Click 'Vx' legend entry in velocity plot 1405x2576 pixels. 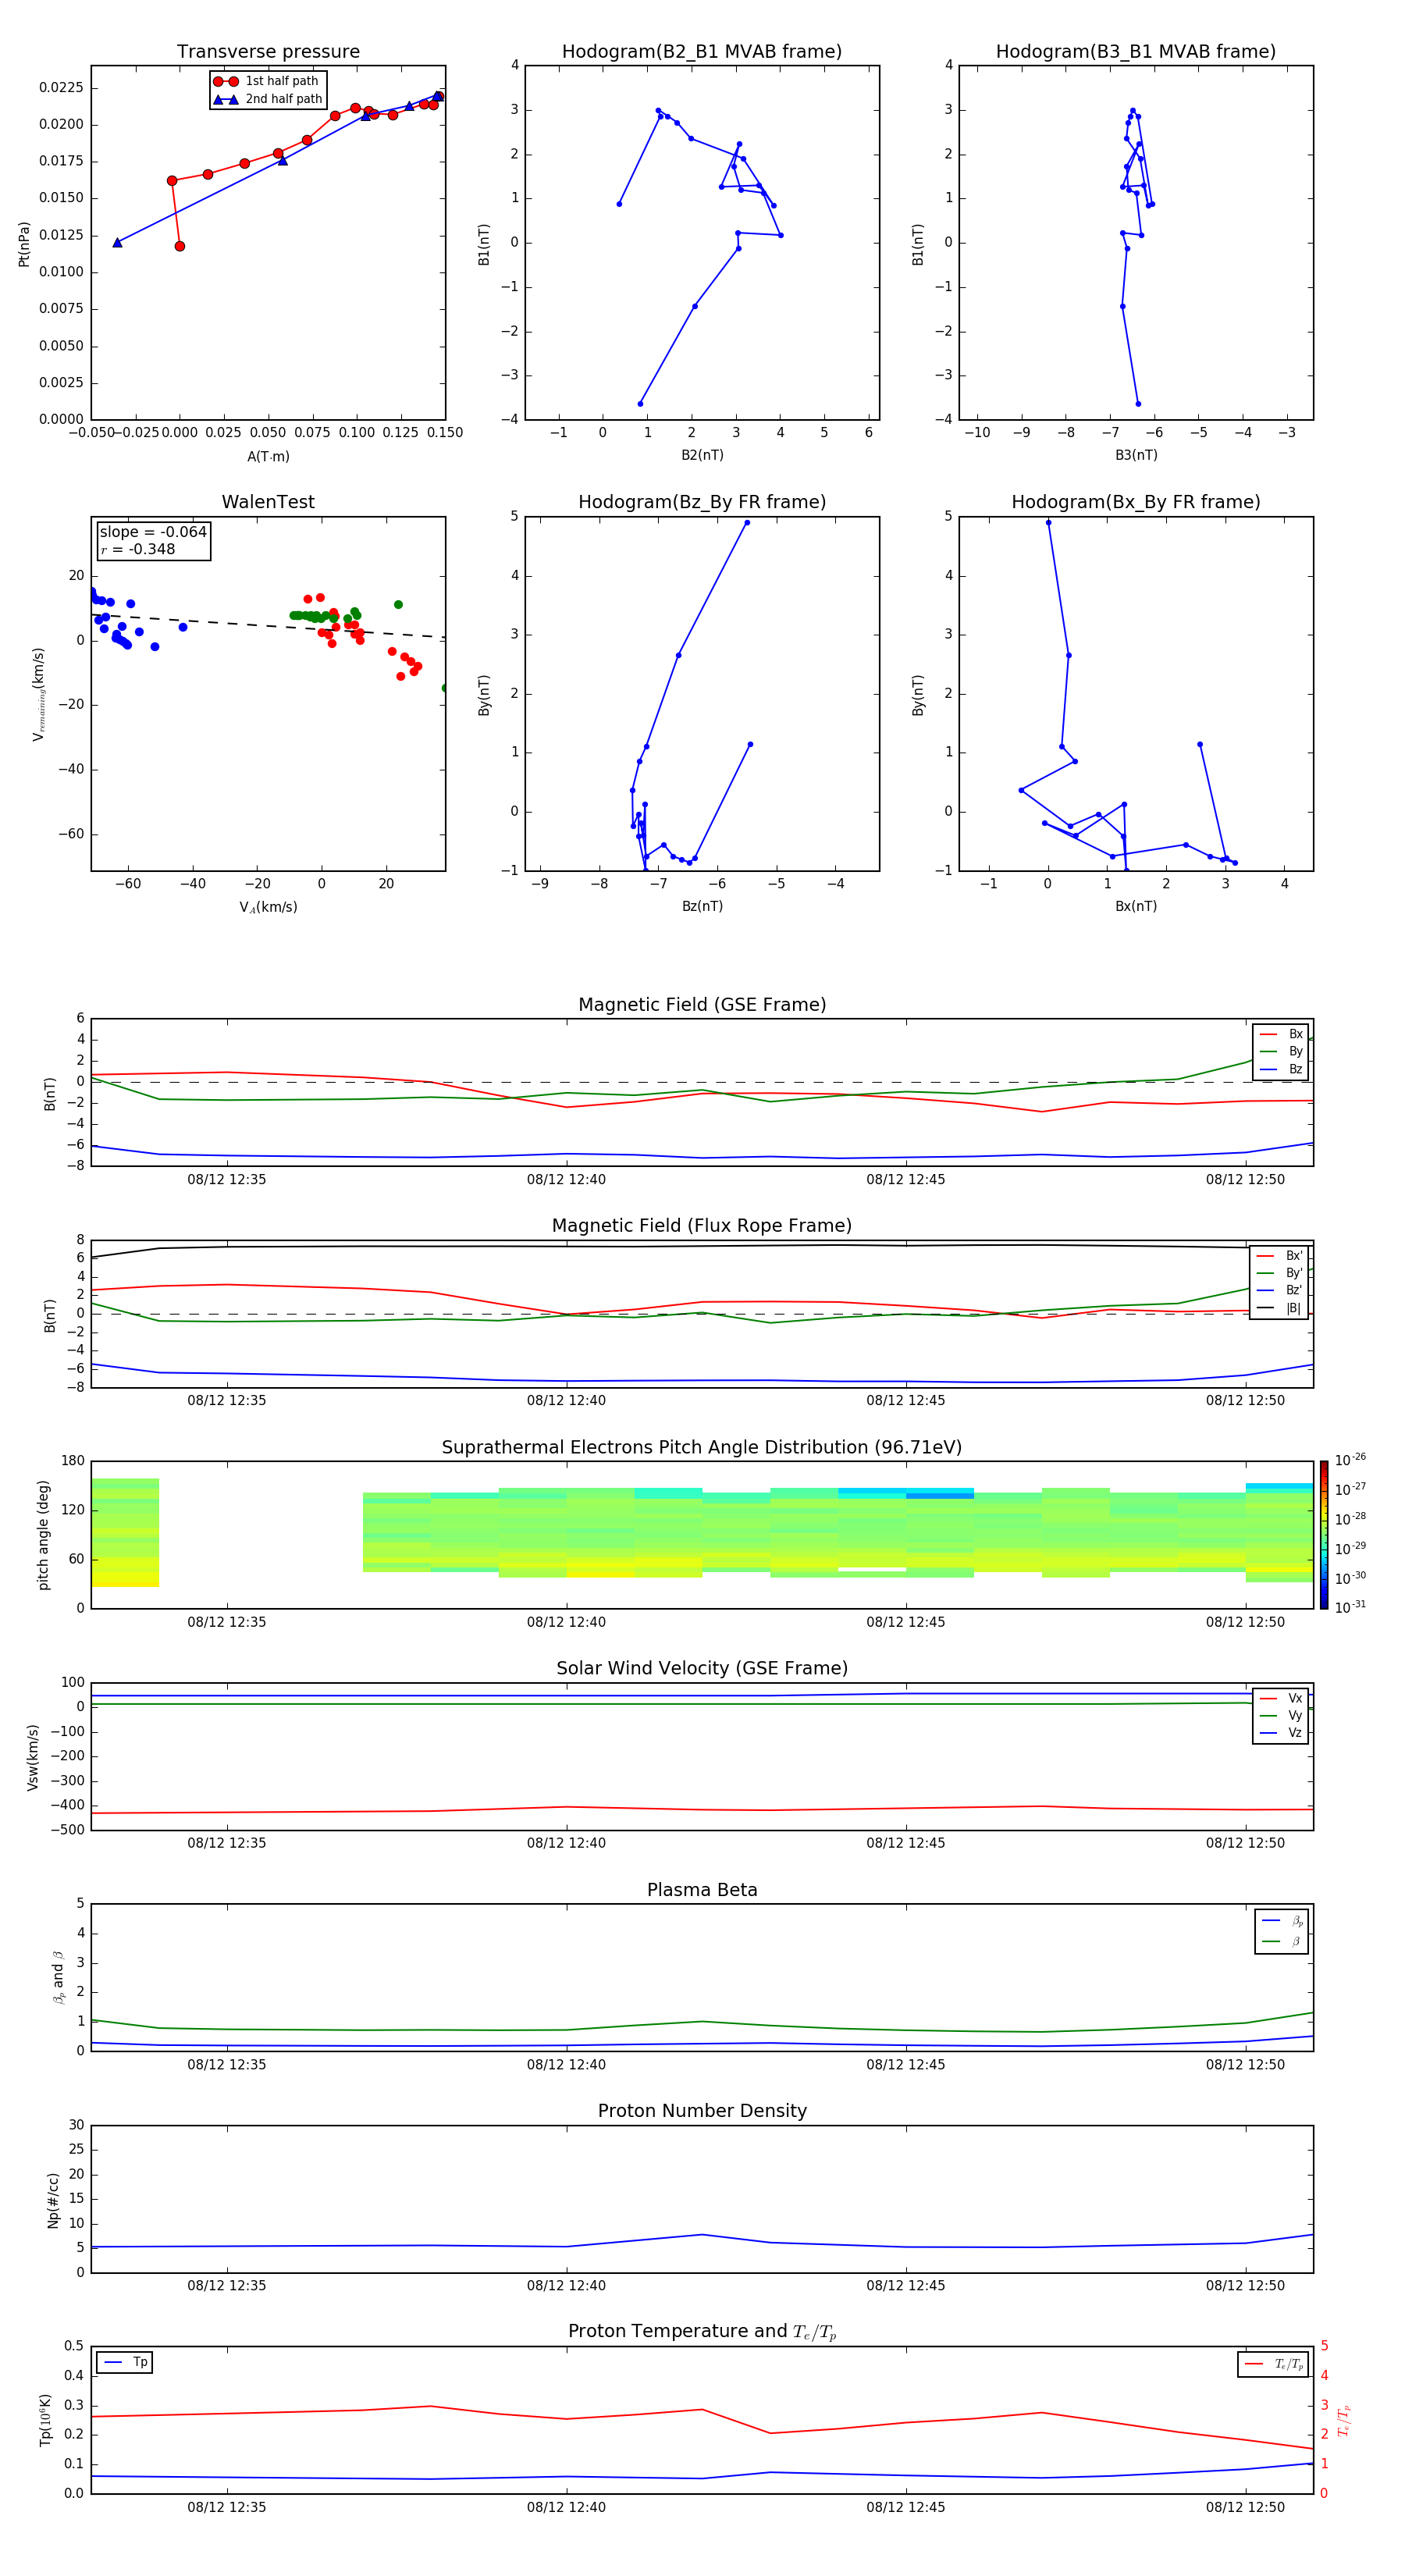click(1281, 1698)
